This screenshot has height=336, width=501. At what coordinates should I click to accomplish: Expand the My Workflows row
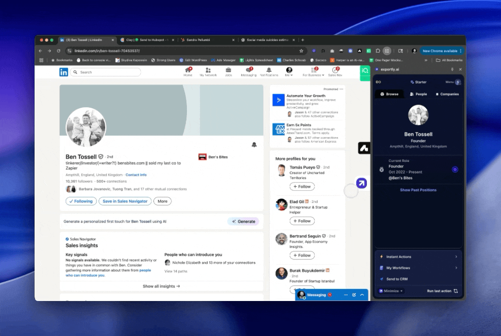tap(418, 268)
